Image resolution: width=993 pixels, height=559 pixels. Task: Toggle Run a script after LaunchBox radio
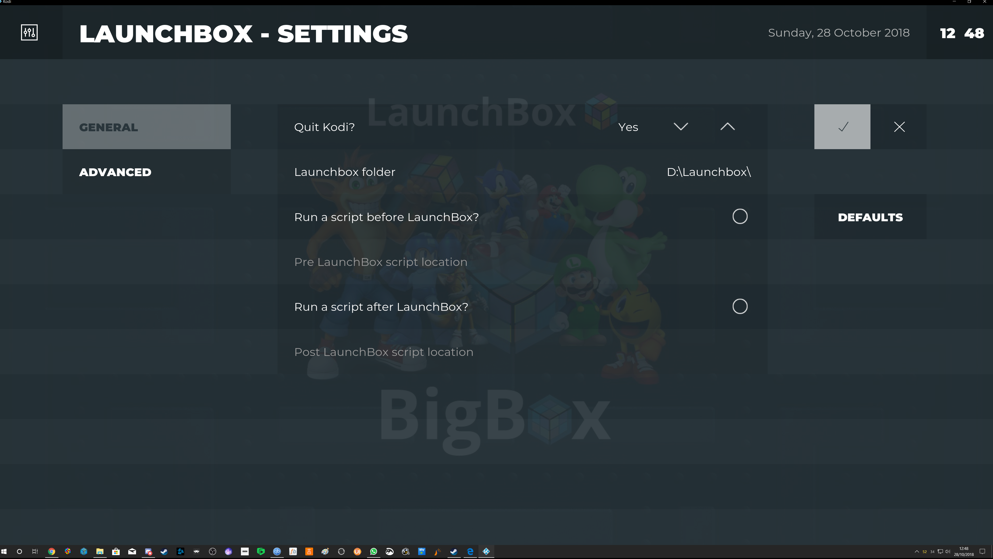click(740, 307)
